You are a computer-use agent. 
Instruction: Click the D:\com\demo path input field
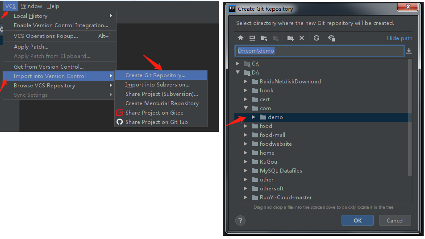(x=320, y=51)
